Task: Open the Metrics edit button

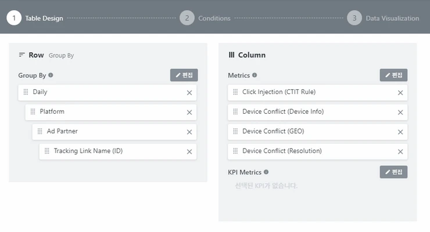Action: click(393, 75)
